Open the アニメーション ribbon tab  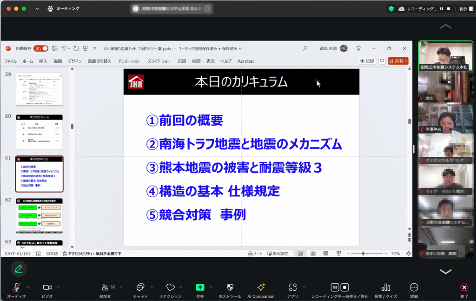tap(129, 61)
